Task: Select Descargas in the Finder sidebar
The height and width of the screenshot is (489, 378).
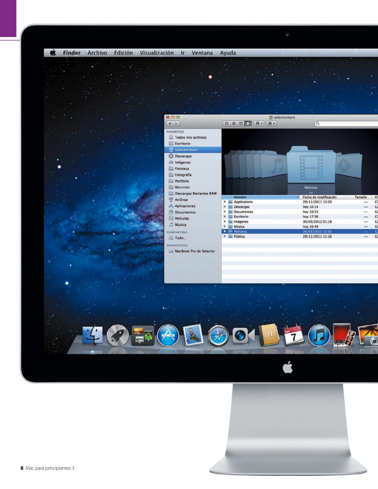Action: [183, 156]
